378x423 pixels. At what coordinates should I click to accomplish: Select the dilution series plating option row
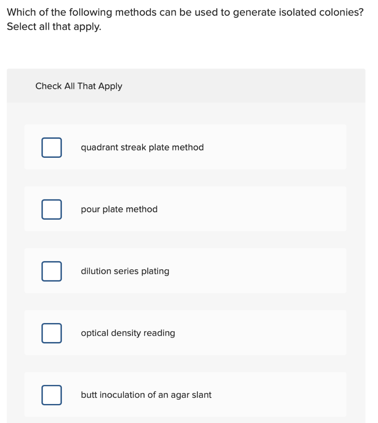coord(185,271)
